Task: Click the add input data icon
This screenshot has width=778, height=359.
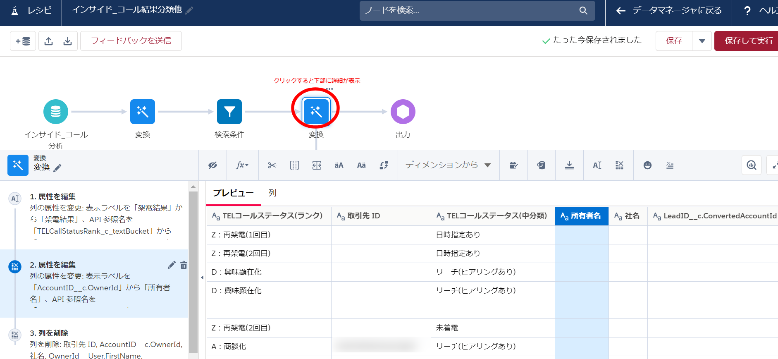Action: (x=23, y=41)
